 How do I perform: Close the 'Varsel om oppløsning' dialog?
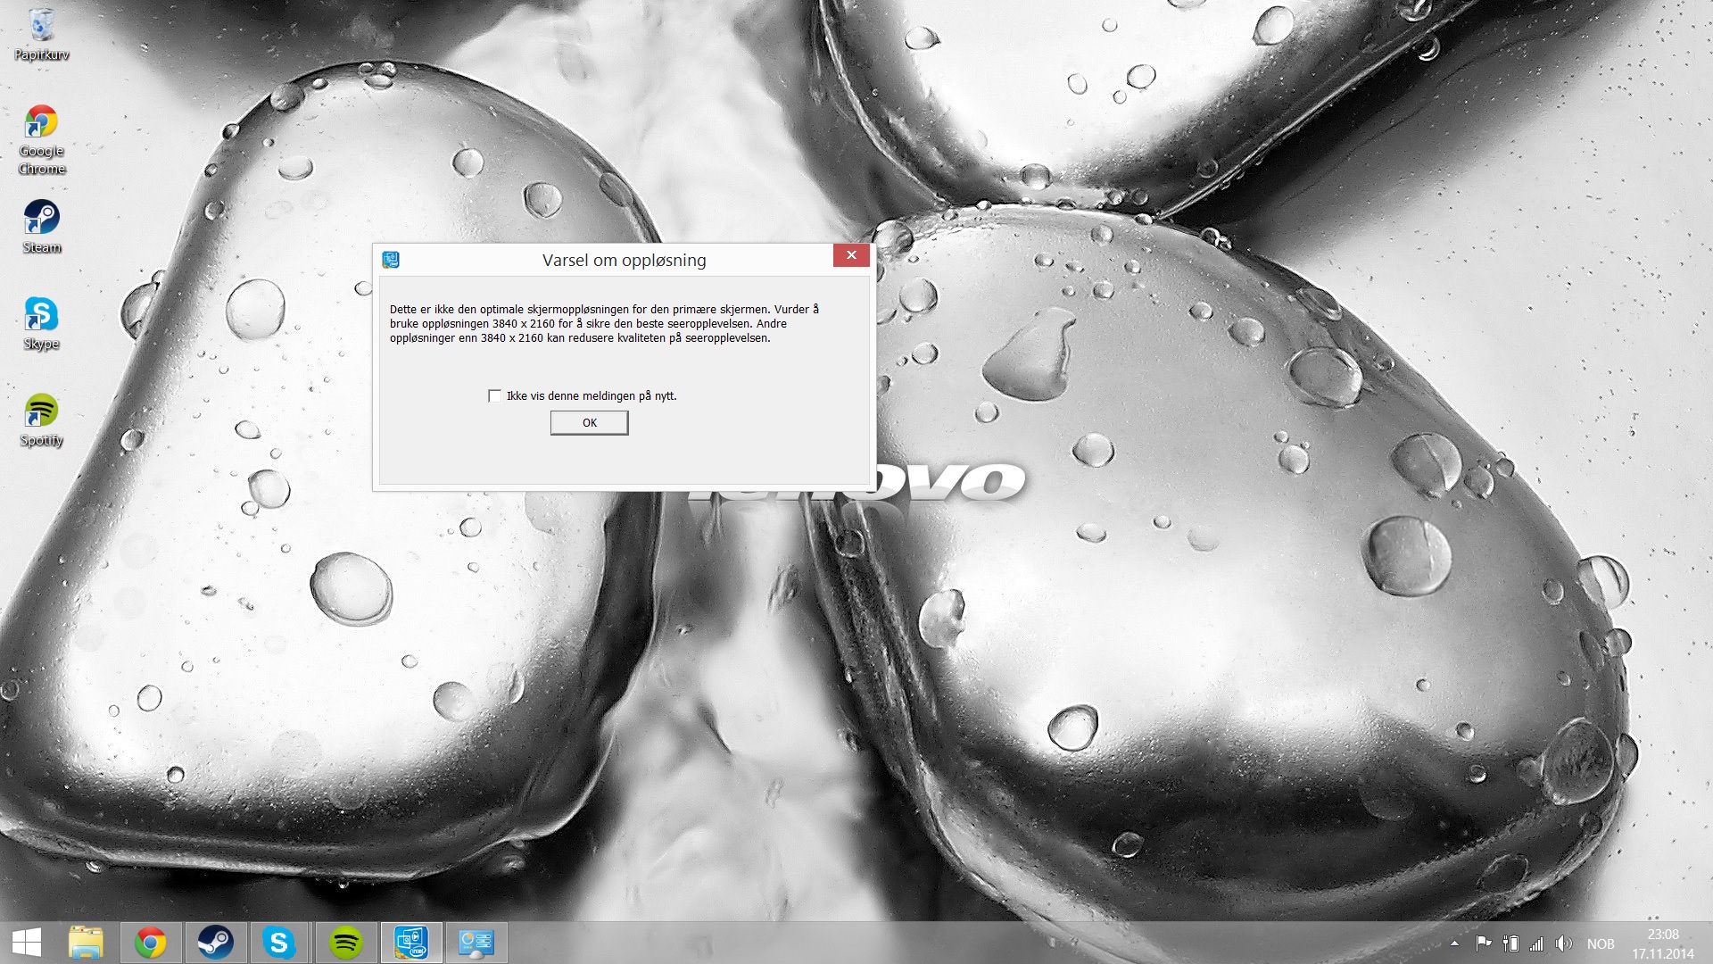tap(851, 255)
